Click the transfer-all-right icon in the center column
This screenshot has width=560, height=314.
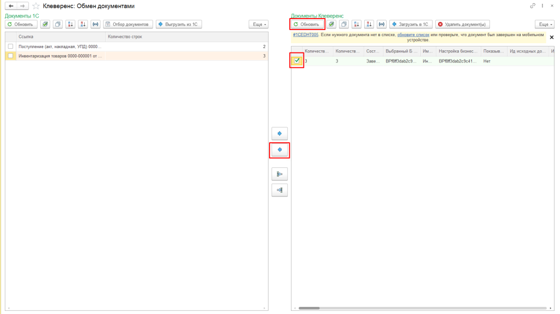point(279,174)
